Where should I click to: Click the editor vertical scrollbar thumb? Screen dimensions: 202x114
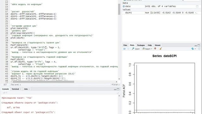point(119,9)
